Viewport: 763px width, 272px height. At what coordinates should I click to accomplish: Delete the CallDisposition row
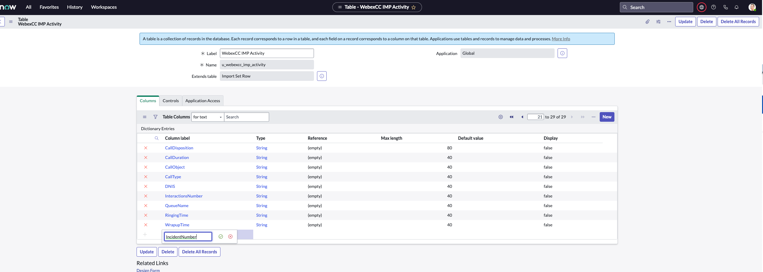click(x=146, y=148)
